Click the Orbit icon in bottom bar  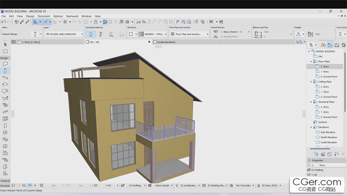point(30,186)
